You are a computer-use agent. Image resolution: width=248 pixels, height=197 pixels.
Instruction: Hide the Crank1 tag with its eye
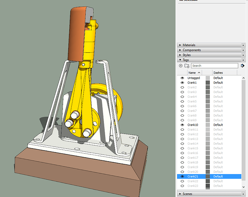[x=182, y=83]
